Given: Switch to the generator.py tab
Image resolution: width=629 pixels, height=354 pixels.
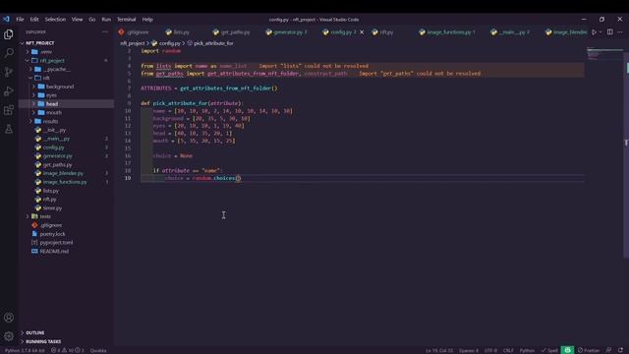Looking at the screenshot, I should coord(287,32).
